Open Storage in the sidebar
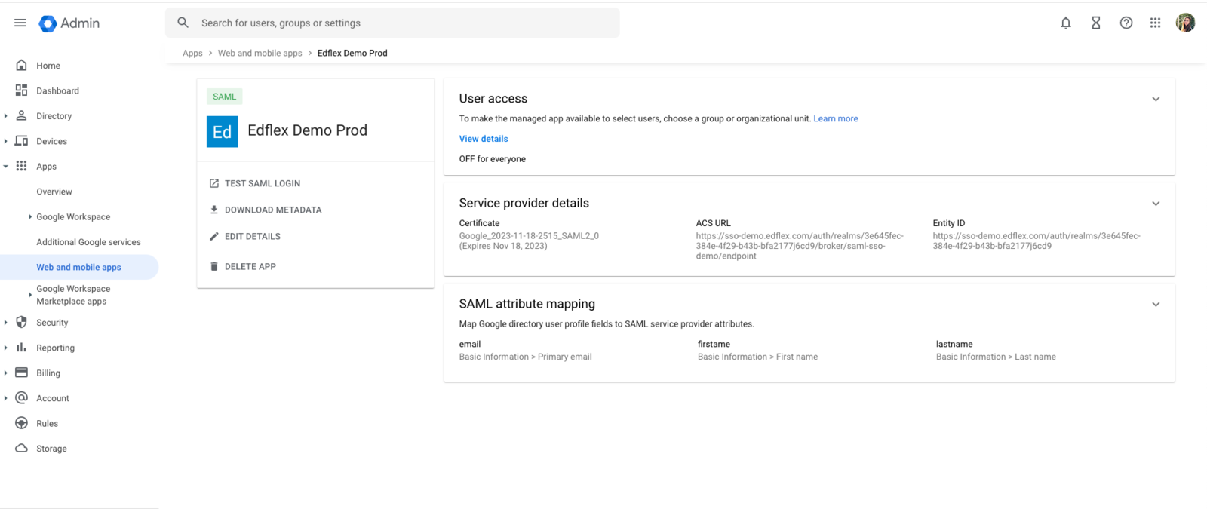 (x=51, y=449)
